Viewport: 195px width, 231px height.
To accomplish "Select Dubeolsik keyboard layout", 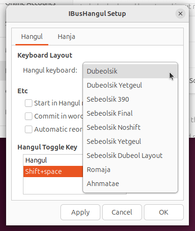I will coord(130,71).
